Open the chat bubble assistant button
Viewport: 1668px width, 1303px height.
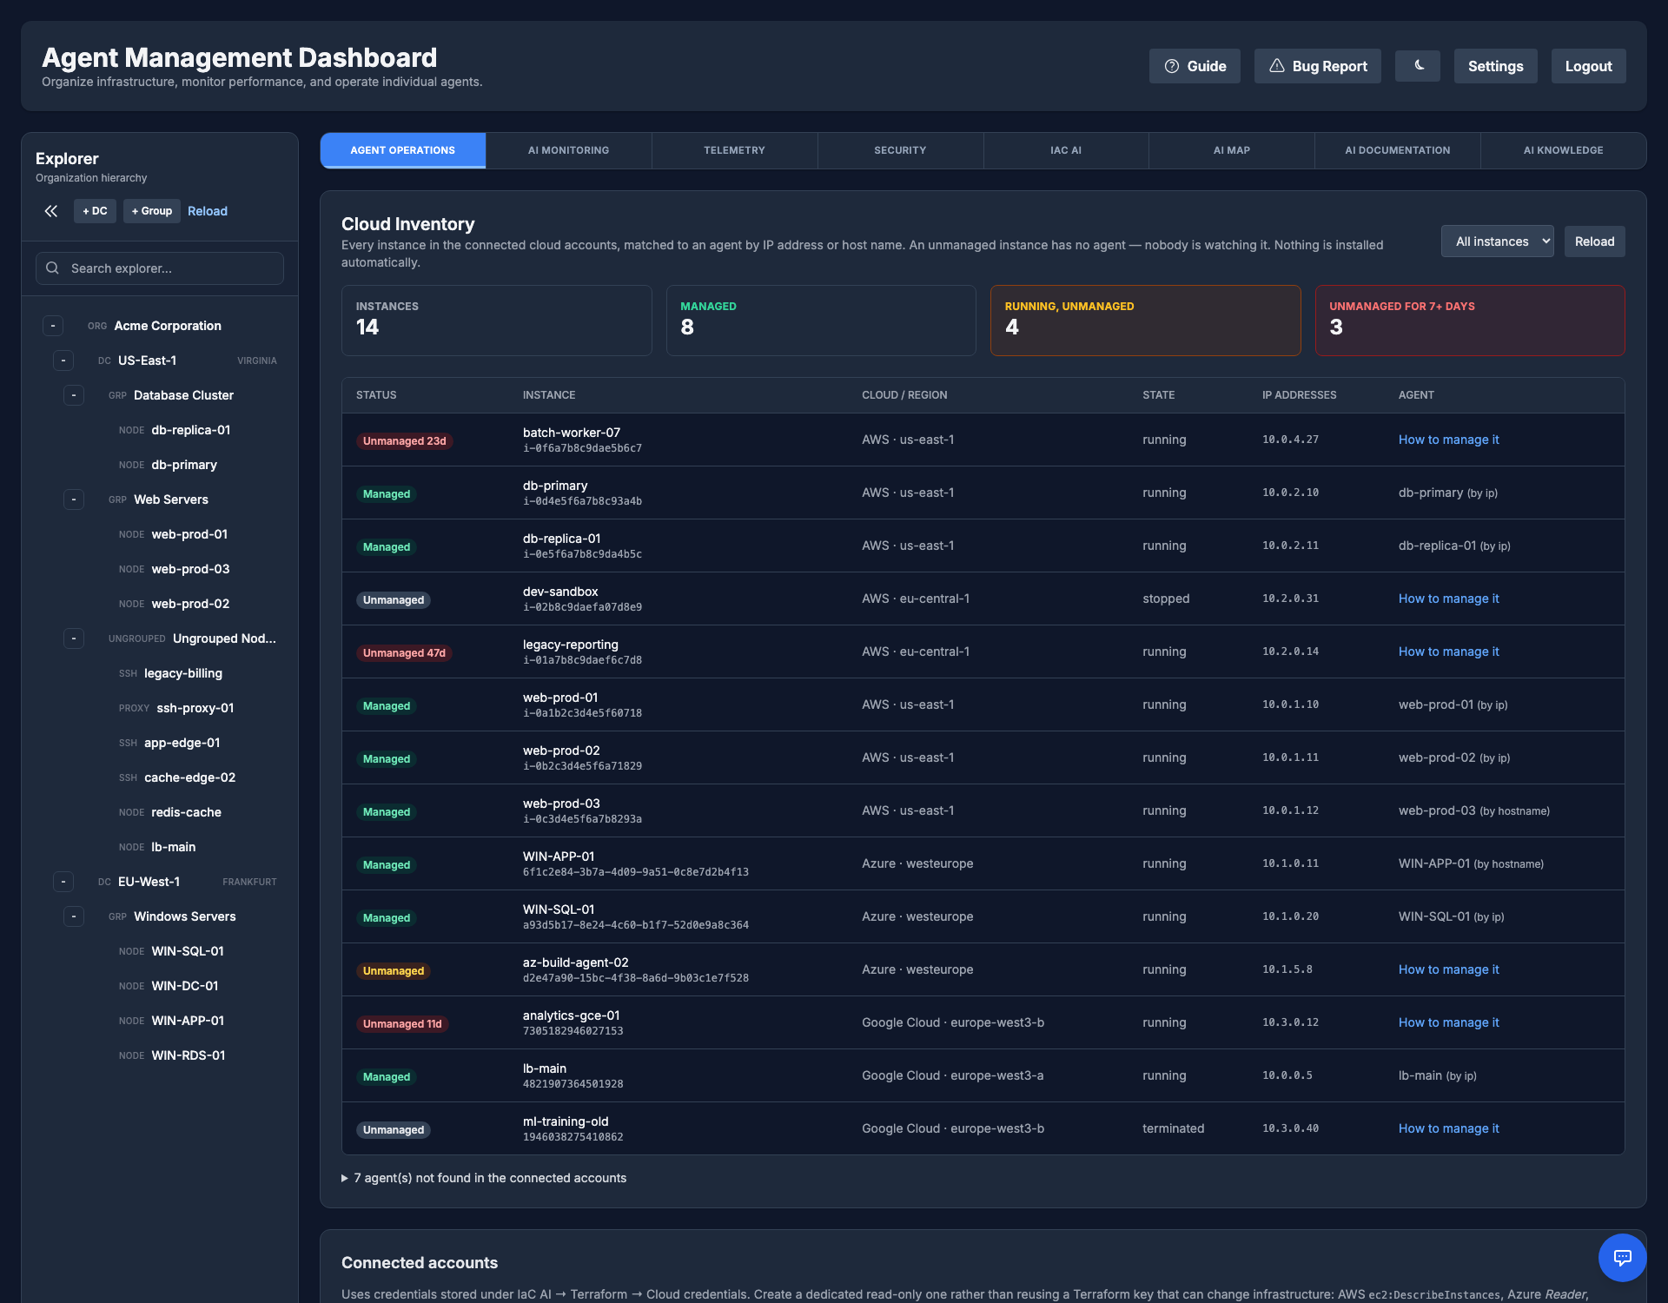[1622, 1257]
